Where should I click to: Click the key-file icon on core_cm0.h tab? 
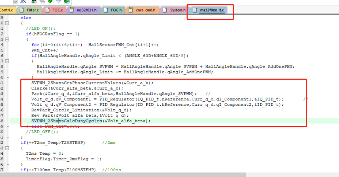click(x=131, y=10)
